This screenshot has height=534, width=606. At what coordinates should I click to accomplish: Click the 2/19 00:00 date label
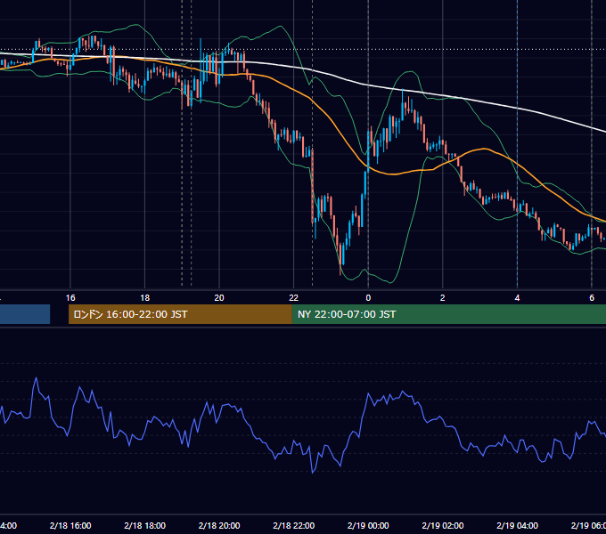point(368,525)
